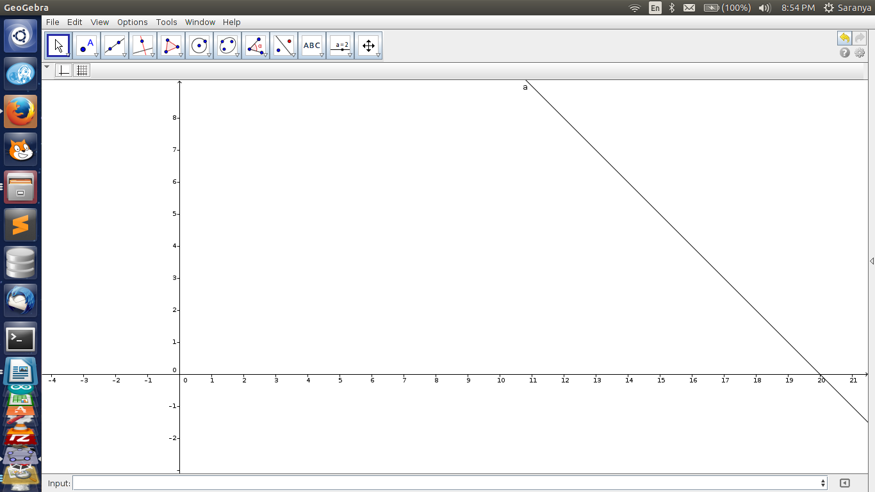Launch Thunderbird mail from the dock
The width and height of the screenshot is (875, 492).
[21, 301]
